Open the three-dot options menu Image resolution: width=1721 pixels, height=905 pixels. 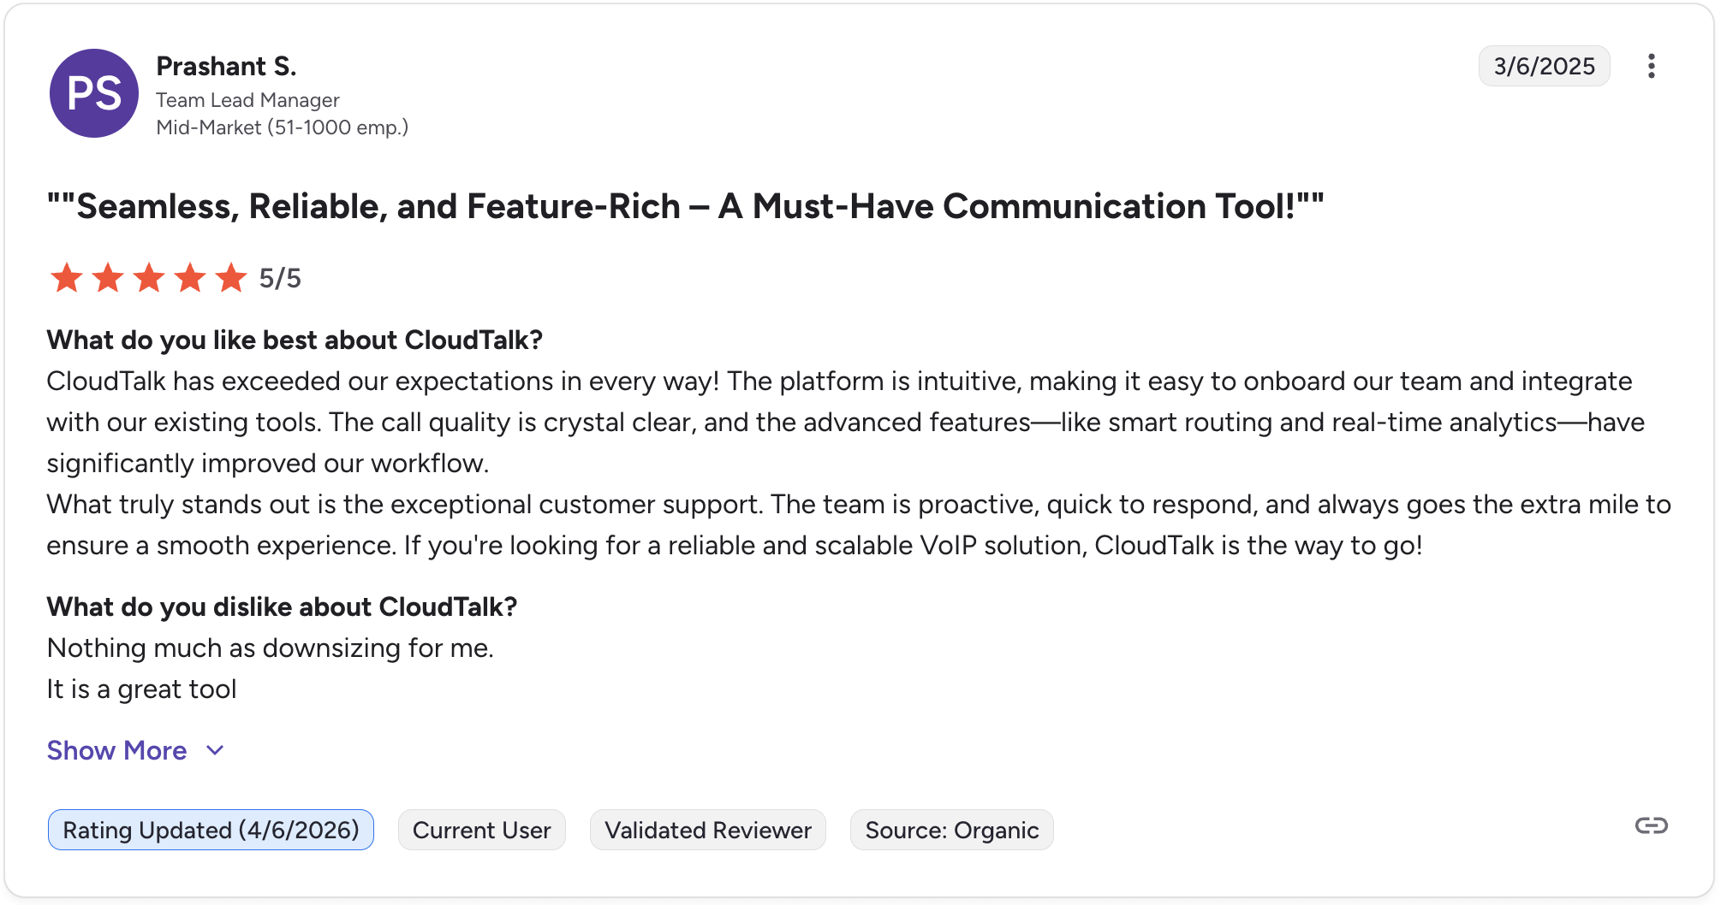pyautogui.click(x=1651, y=66)
